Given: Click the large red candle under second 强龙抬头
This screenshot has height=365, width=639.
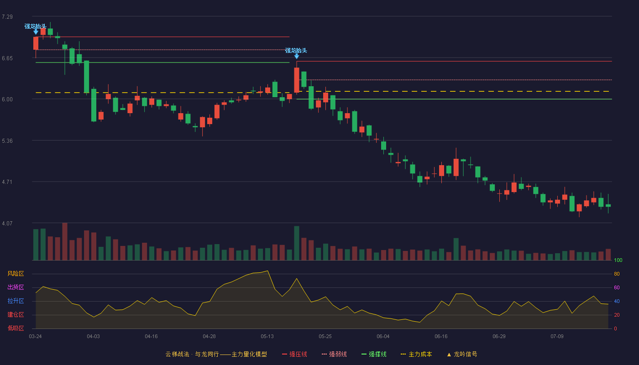Looking at the screenshot, I should tap(297, 80).
